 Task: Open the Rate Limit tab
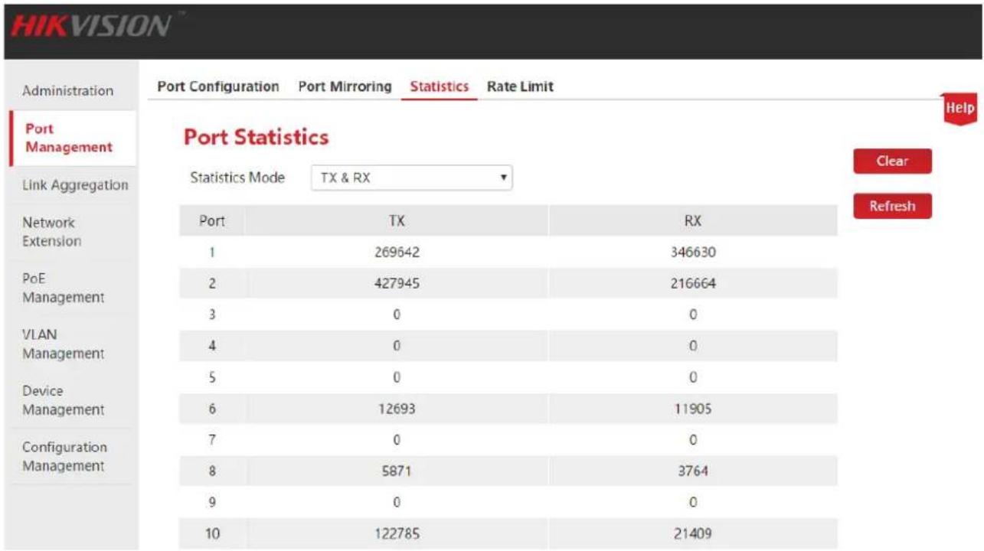click(x=520, y=86)
